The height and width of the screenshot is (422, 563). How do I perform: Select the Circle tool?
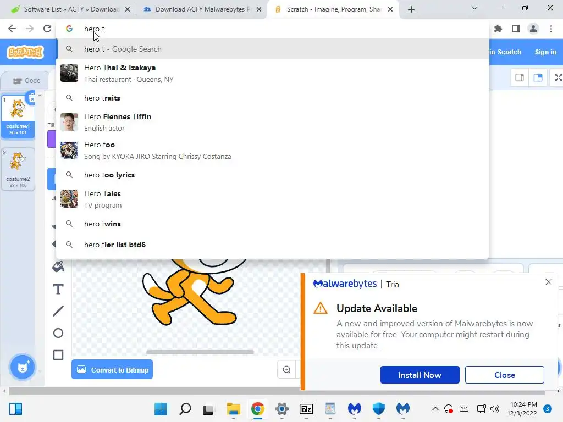point(58,333)
